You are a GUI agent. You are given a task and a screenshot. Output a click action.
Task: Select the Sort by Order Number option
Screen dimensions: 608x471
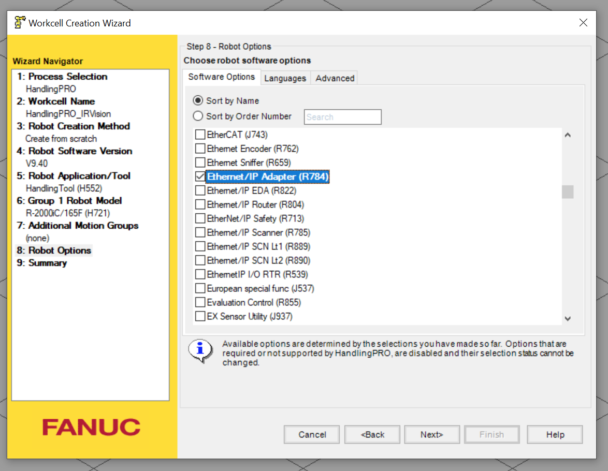(x=198, y=116)
